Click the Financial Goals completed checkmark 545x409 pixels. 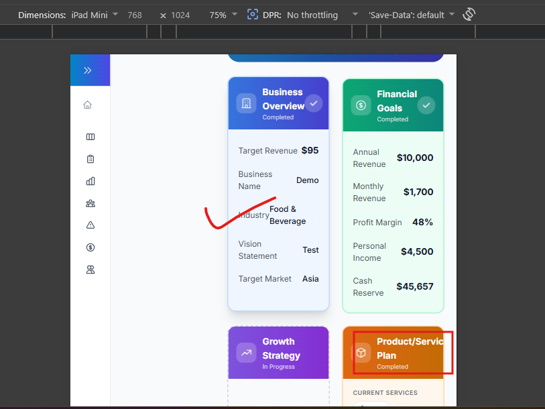click(x=426, y=105)
